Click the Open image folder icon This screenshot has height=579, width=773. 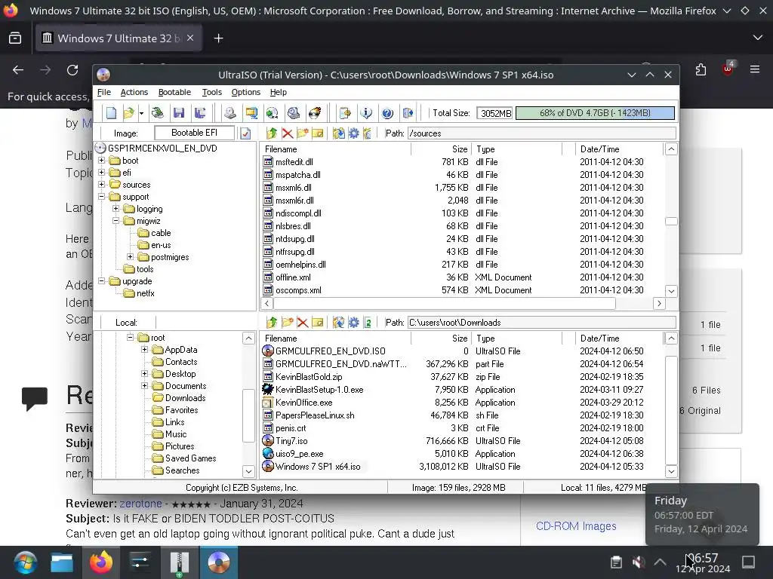[x=128, y=113]
